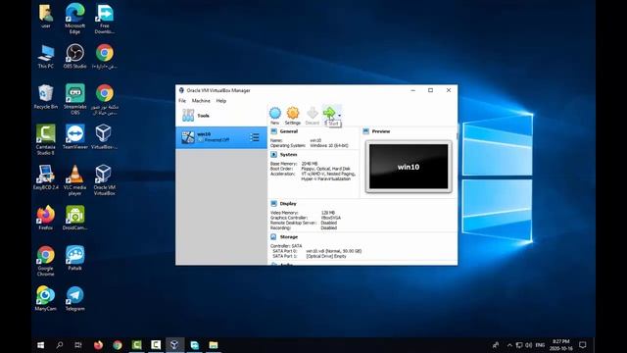
Task: Click the VirtualBox Manager title bar icon
Action: (181, 90)
